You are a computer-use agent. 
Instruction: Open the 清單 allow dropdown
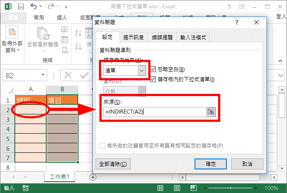pos(142,70)
